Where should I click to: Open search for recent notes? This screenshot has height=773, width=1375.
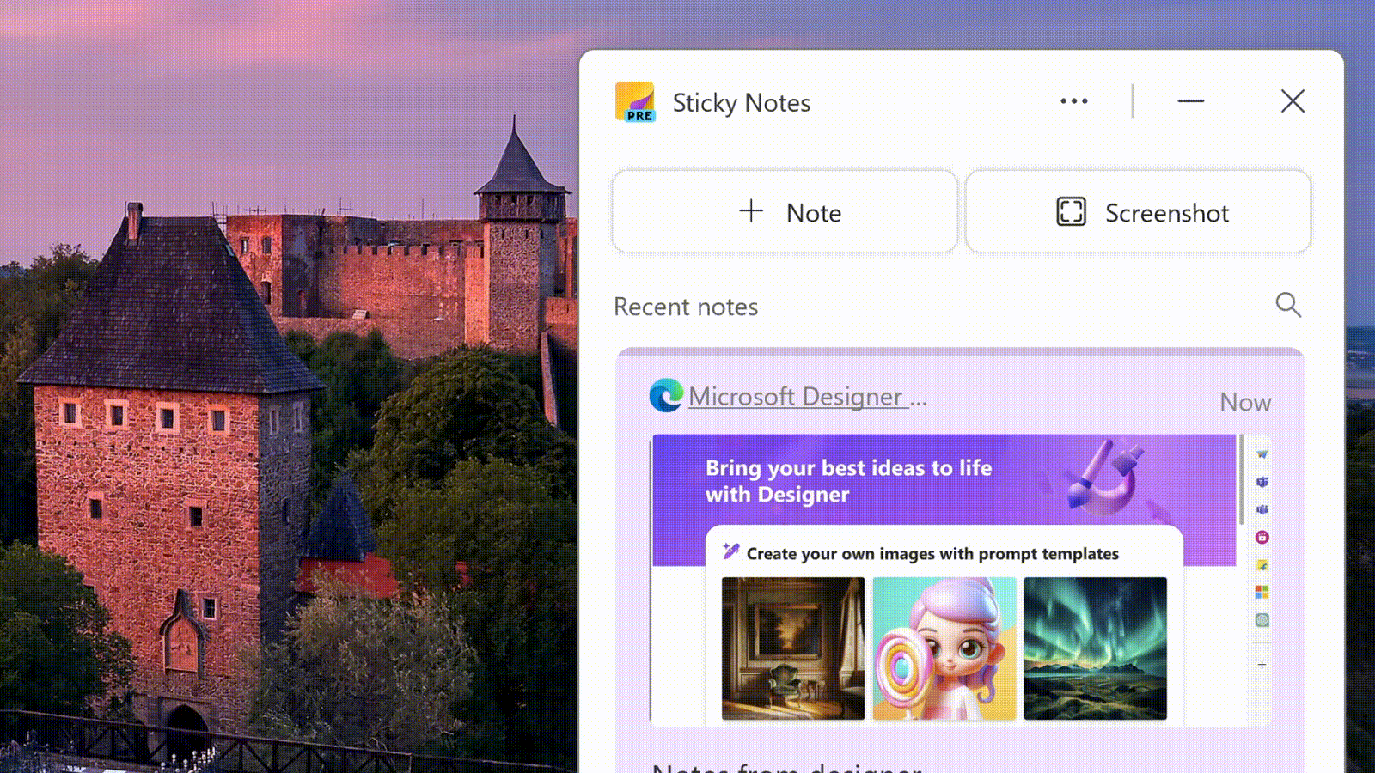pyautogui.click(x=1288, y=305)
